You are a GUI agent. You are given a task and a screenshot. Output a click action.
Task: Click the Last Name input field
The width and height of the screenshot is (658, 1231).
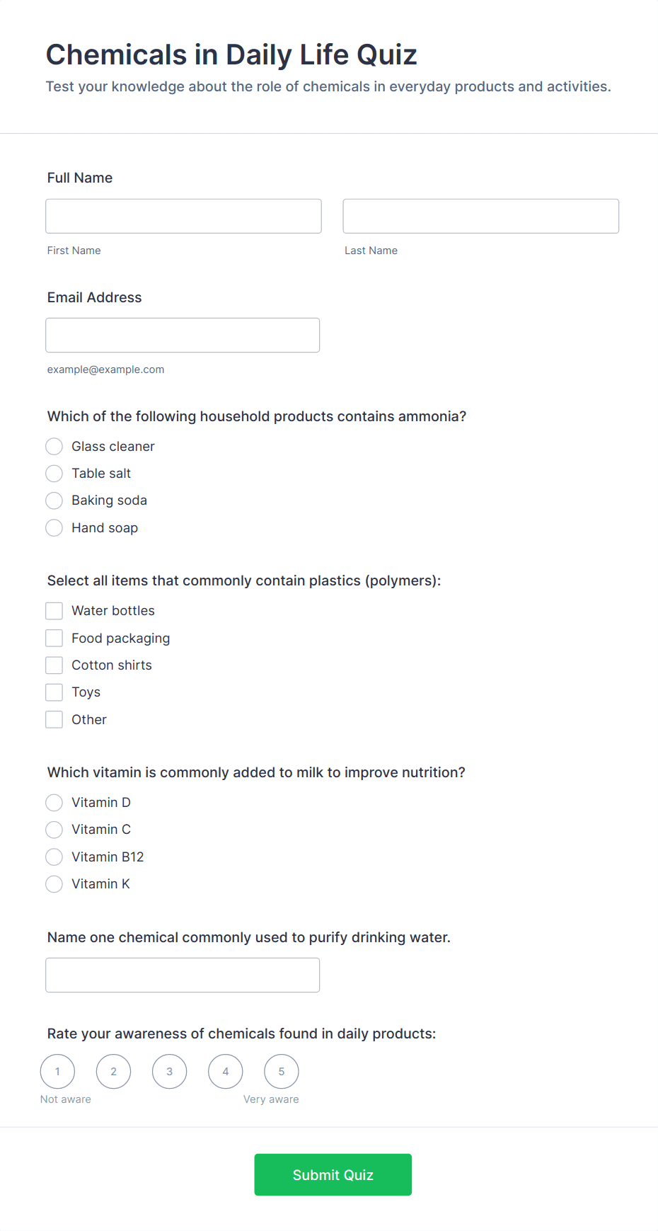[481, 216]
